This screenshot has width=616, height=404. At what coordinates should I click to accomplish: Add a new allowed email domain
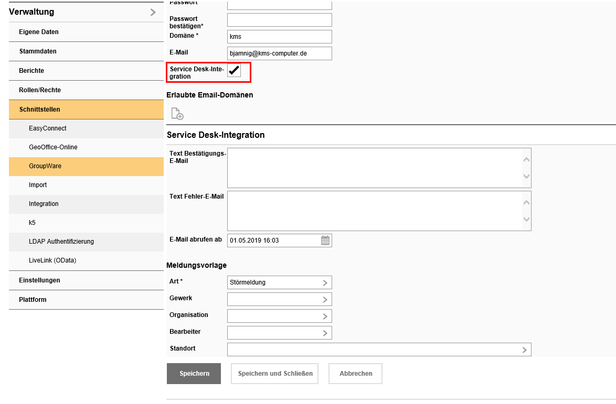click(177, 113)
